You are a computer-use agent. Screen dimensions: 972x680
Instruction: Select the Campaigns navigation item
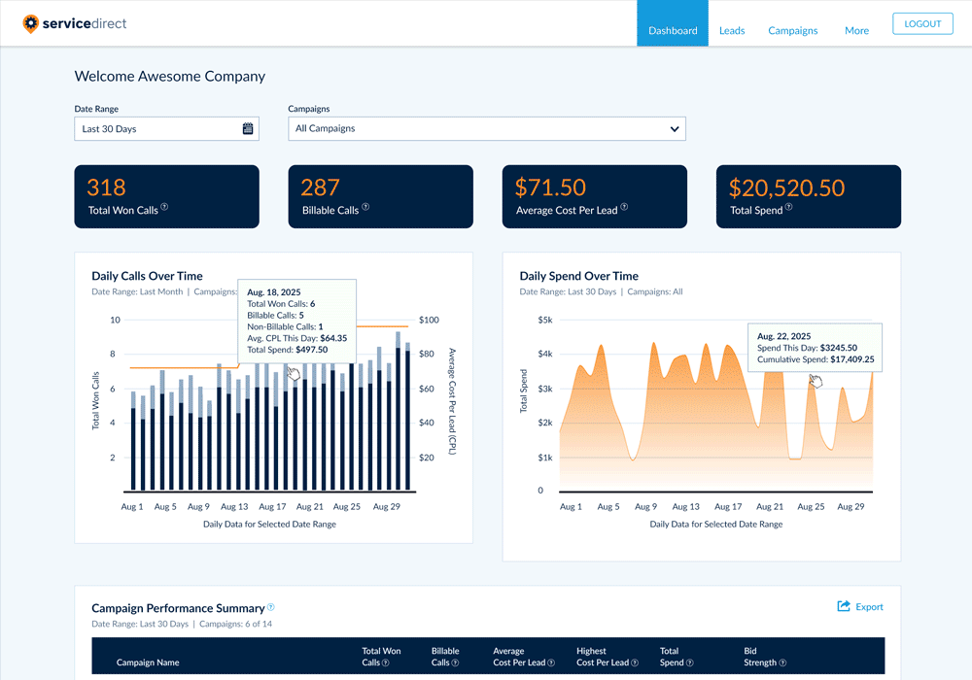click(792, 30)
